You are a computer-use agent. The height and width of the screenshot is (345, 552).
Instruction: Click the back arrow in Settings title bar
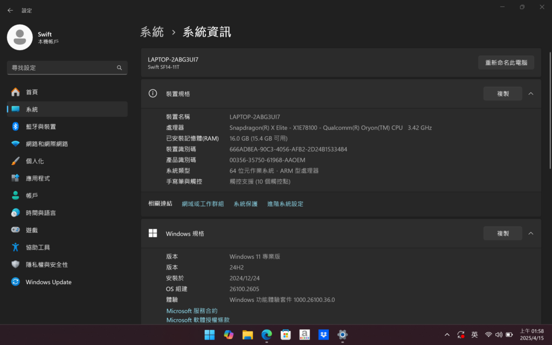[x=10, y=11]
